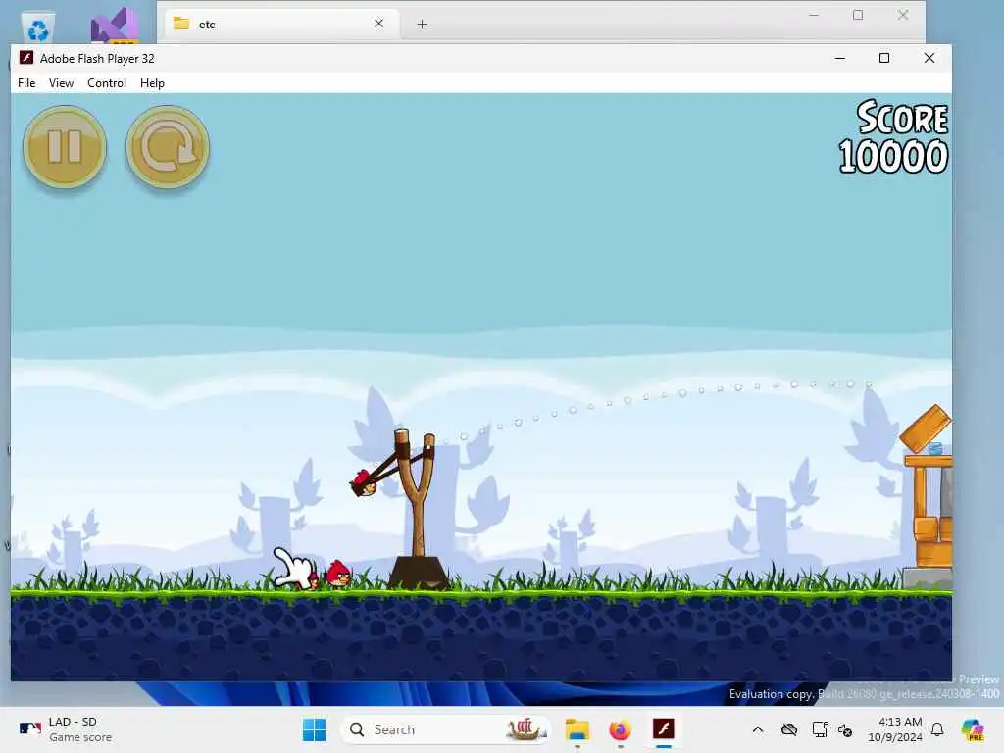Click the display connection tray icon
The width and height of the screenshot is (1004, 753).
pyautogui.click(x=820, y=729)
